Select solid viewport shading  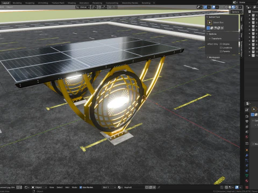click(x=230, y=7)
